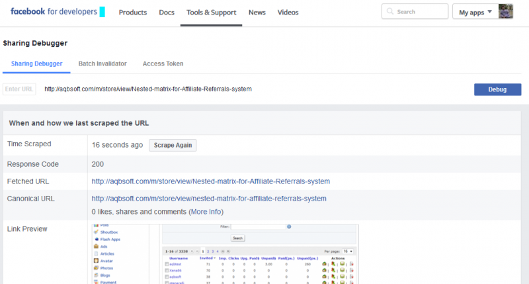This screenshot has height=284, width=529.
Task: Go to the News section
Action: (257, 13)
